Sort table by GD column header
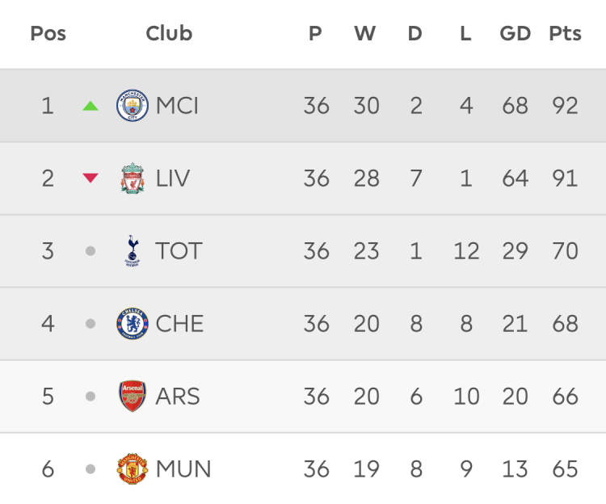606x504 pixels. (515, 34)
